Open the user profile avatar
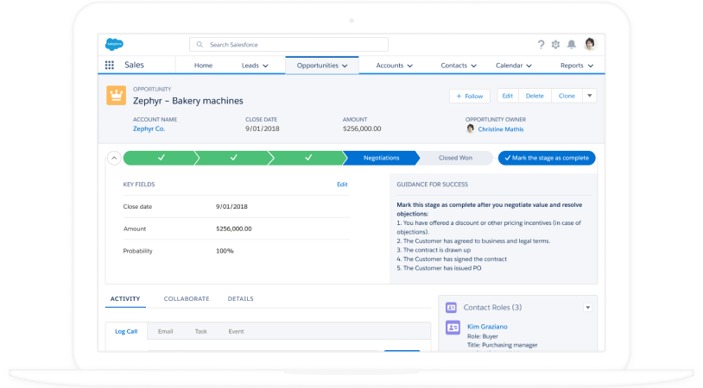This screenshot has width=703, height=388. (590, 44)
